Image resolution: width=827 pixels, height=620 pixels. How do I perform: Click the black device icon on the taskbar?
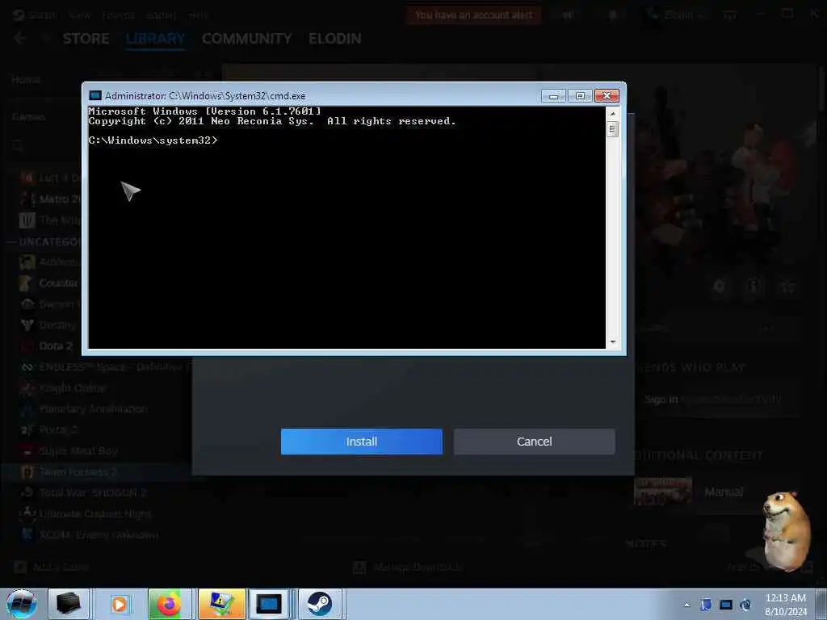tap(69, 604)
